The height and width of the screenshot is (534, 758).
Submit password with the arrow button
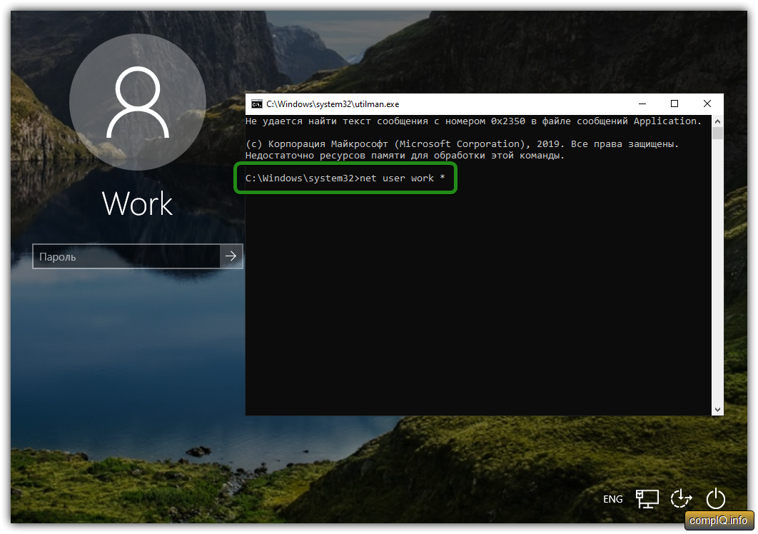(231, 256)
